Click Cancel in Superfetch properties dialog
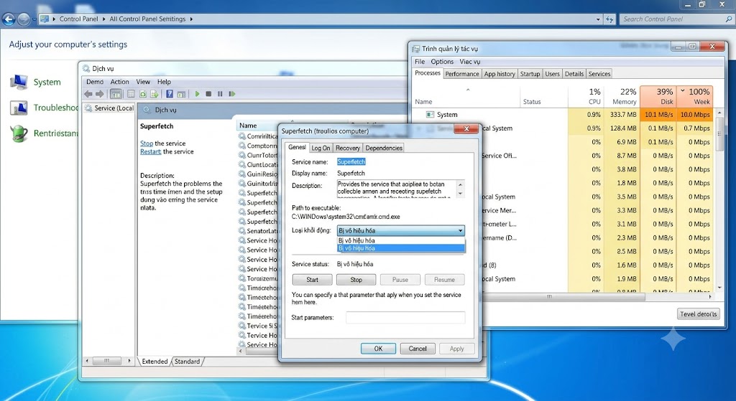This screenshot has height=401, width=736. pyautogui.click(x=418, y=349)
